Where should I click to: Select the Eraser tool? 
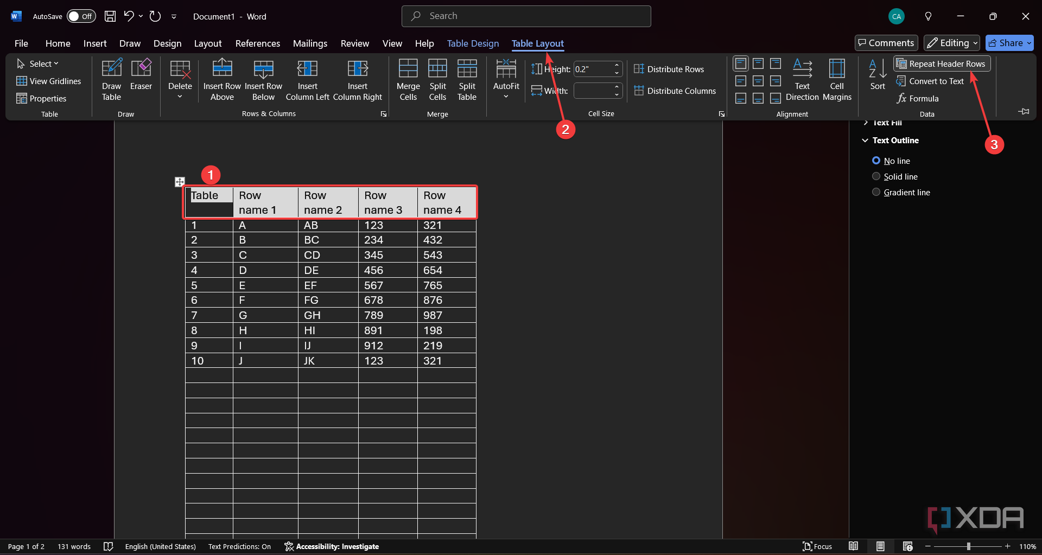141,79
